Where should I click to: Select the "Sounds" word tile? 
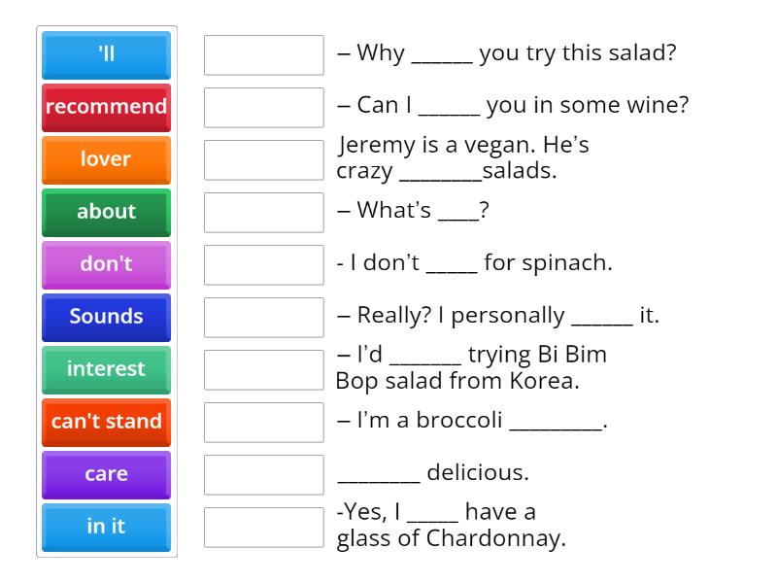pos(106,318)
